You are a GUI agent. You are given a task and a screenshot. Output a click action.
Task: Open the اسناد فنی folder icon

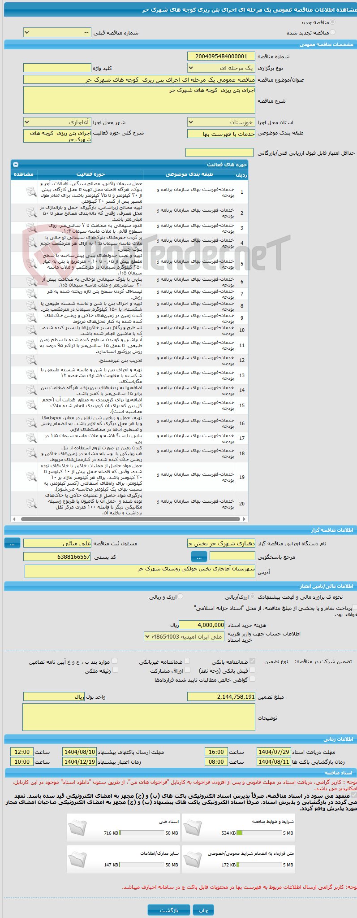[x=78, y=828]
